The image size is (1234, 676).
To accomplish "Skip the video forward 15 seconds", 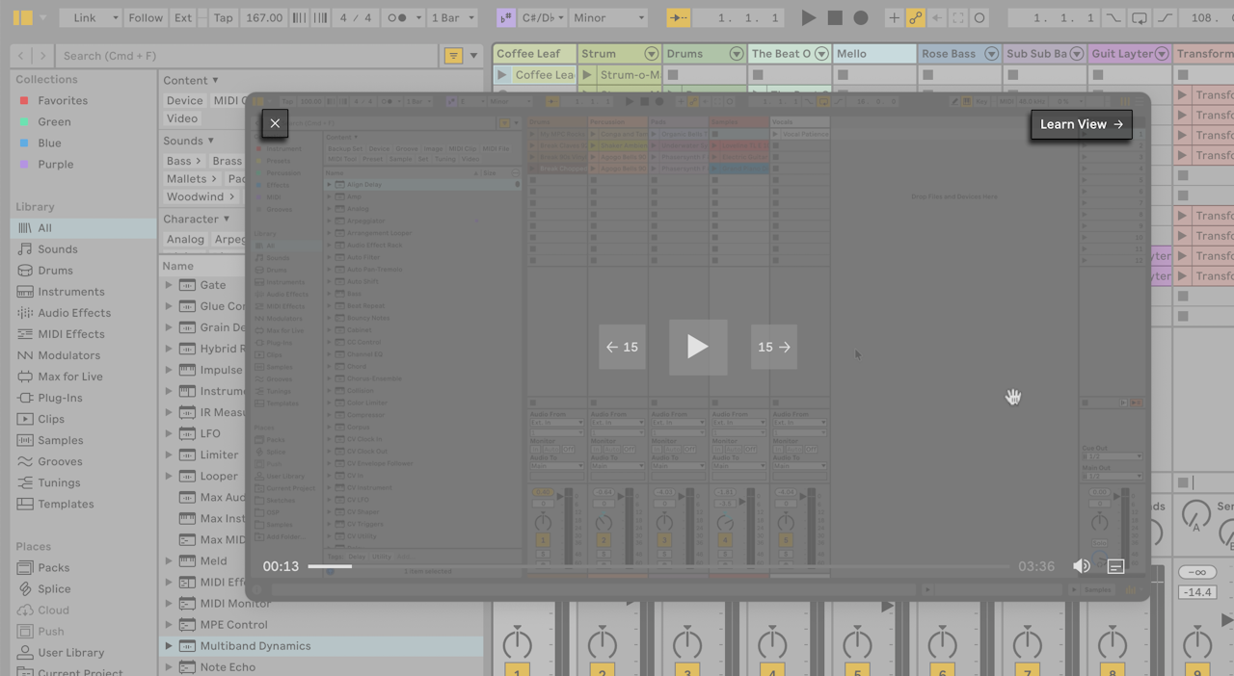I will (774, 347).
